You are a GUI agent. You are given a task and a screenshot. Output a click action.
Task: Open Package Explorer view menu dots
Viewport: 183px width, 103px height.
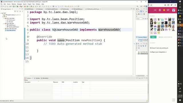pyautogui.click(x=22, y=11)
